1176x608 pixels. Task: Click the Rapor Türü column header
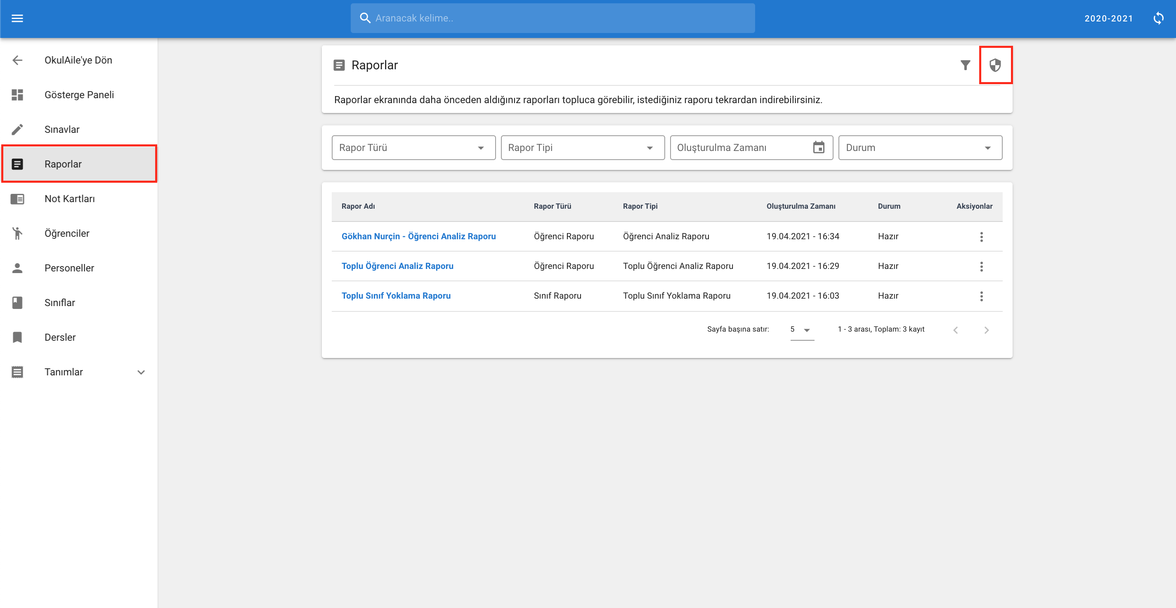(553, 206)
